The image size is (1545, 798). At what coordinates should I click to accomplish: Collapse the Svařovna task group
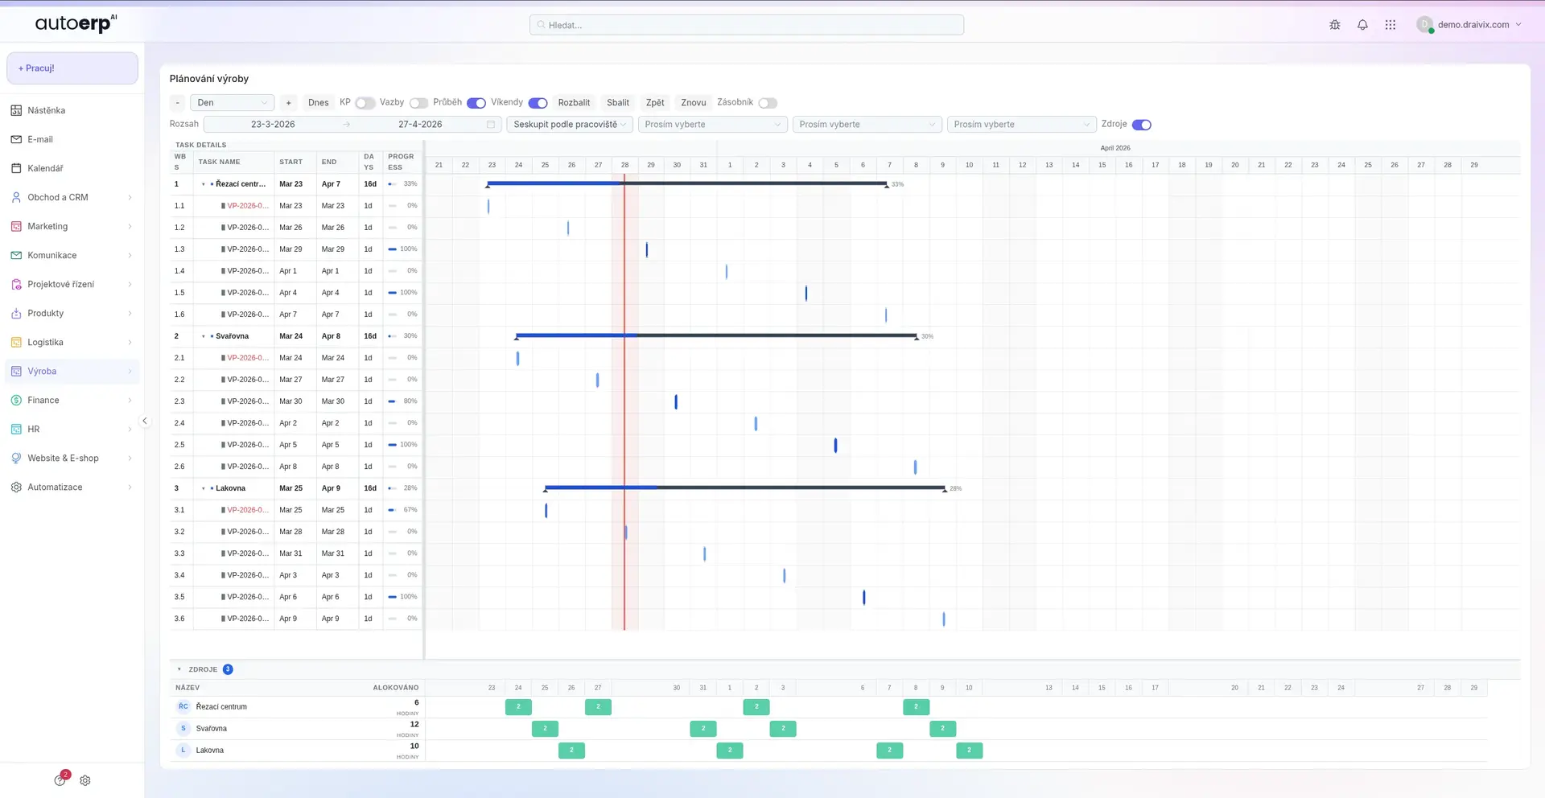click(203, 336)
